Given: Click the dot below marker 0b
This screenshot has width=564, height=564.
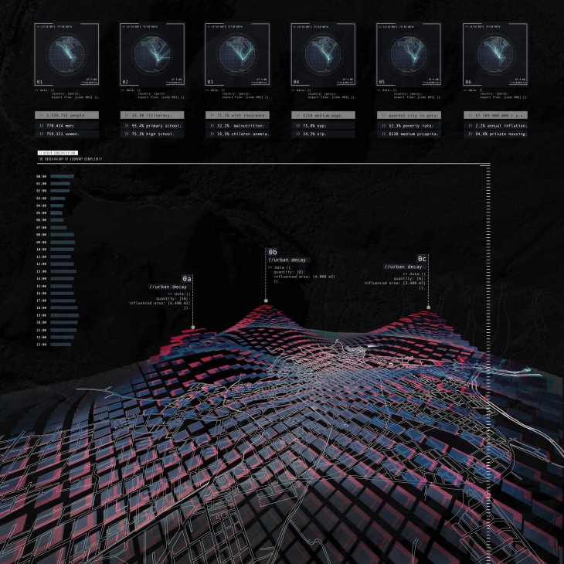Looking at the screenshot, I should click(267, 301).
